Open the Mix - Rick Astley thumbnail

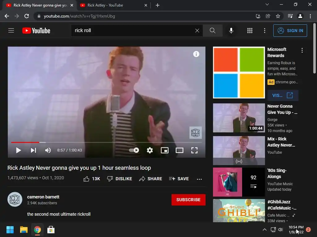(239, 151)
